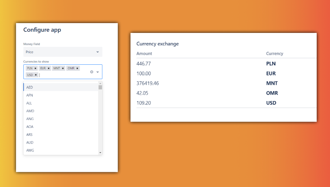This screenshot has width=330, height=187.
Task: Choose AFN in the dropdown list
Action: click(61, 95)
